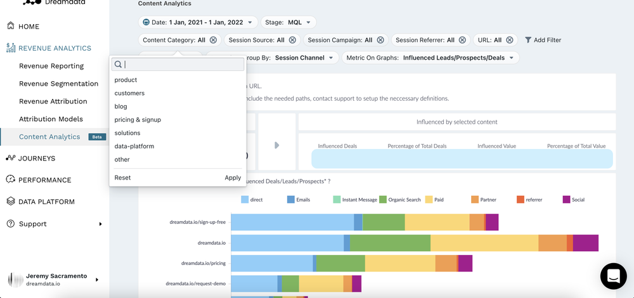The width and height of the screenshot is (634, 298).
Task: Go to Attribution Models
Action: coord(51,119)
